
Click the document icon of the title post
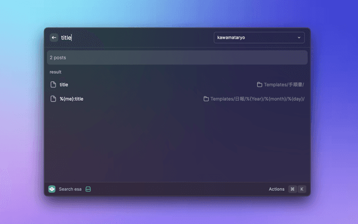pos(54,85)
